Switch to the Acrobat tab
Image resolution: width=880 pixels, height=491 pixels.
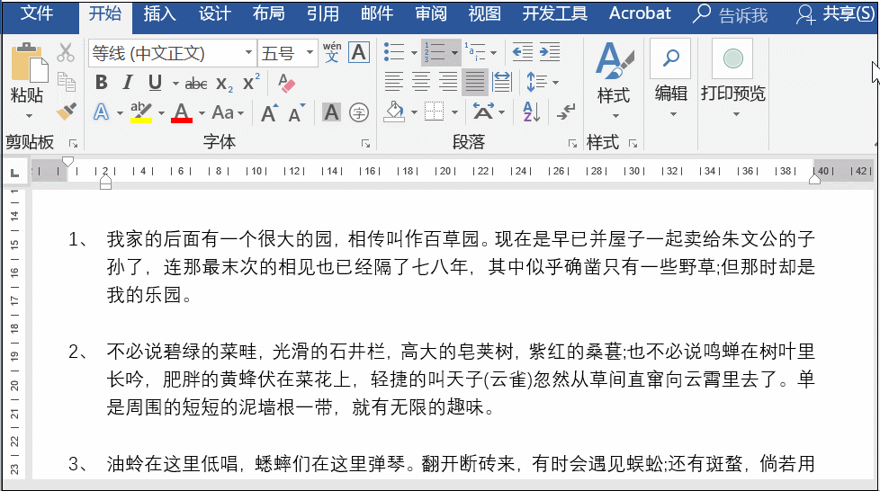[x=640, y=13]
